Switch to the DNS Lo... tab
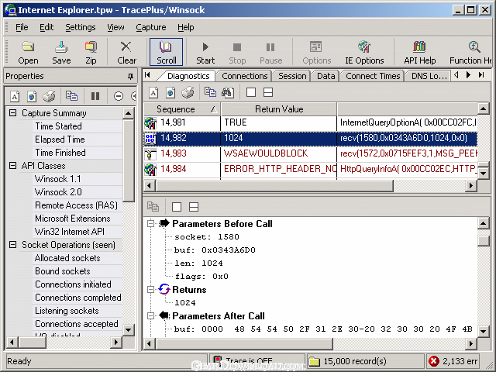 (x=429, y=76)
